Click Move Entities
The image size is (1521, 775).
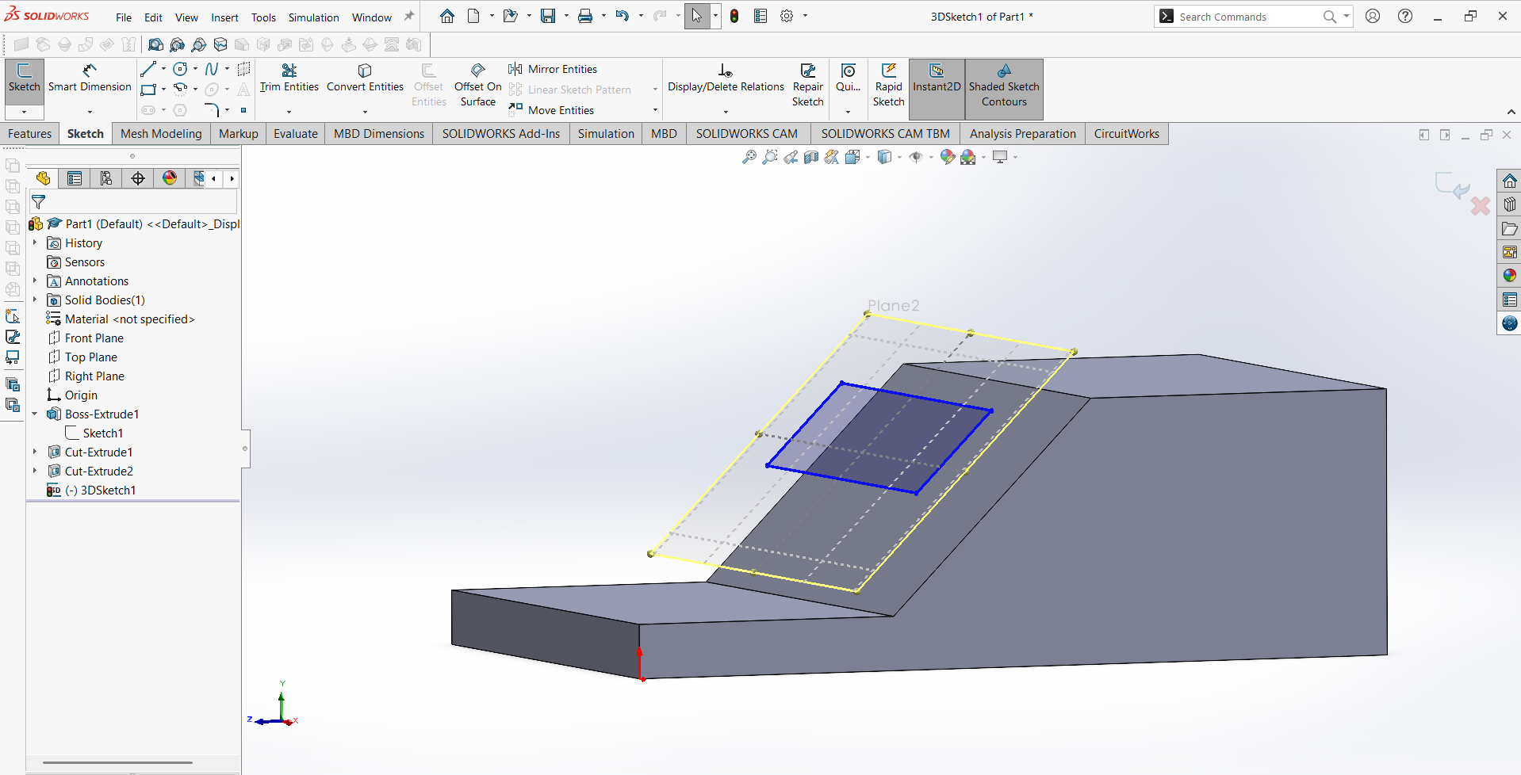[x=552, y=110]
